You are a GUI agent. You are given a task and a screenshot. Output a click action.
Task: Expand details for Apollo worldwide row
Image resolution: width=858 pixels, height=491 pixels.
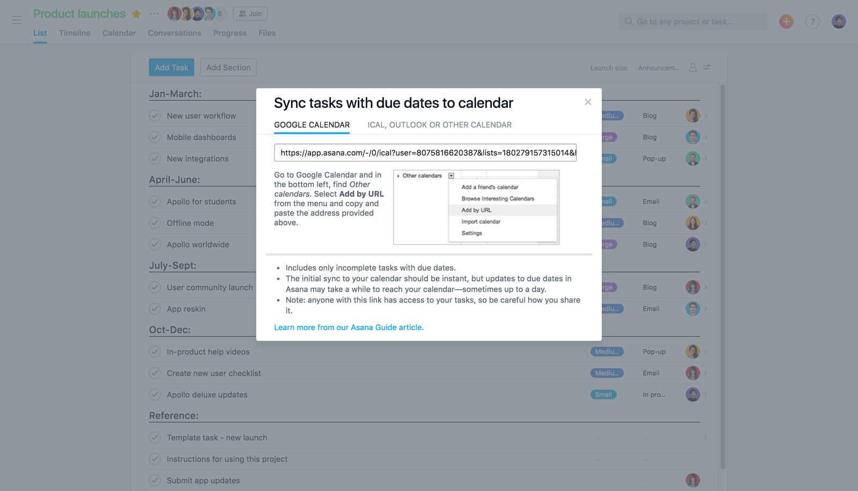click(706, 244)
